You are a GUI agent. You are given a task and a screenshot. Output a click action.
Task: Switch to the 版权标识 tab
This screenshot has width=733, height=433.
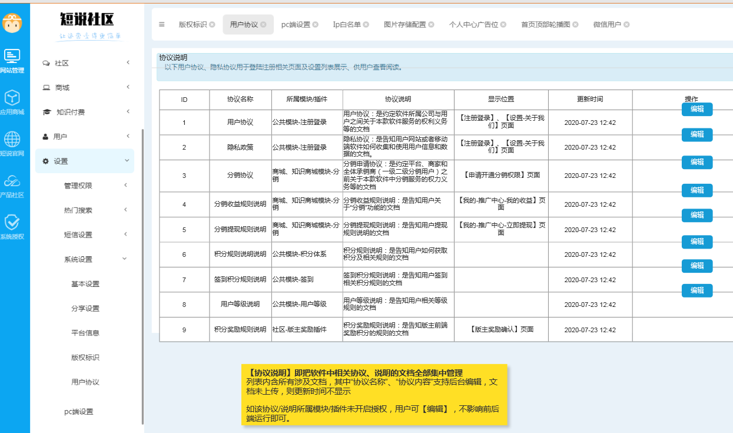coord(193,25)
